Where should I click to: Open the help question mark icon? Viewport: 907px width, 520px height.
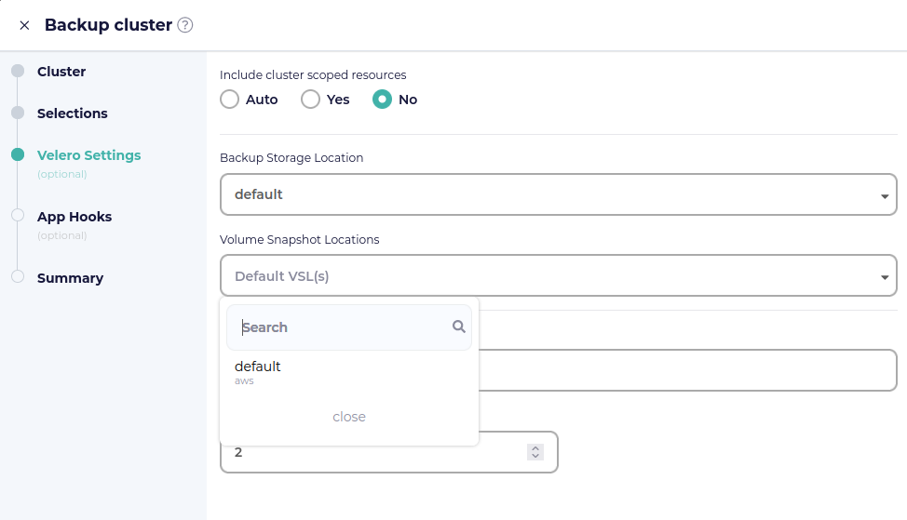185,25
